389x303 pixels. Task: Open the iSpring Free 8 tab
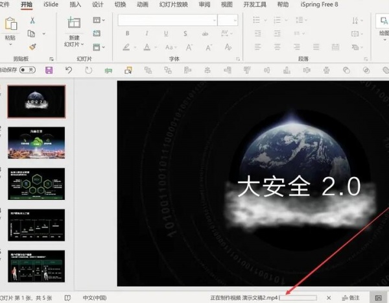tap(319, 5)
